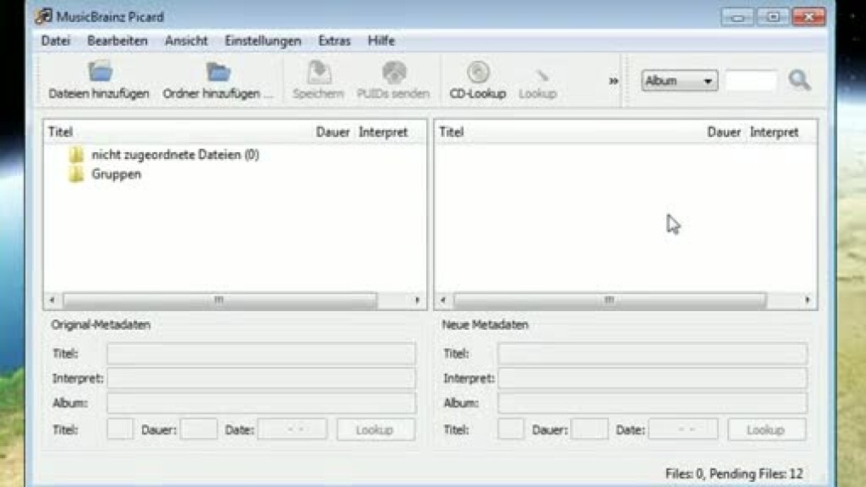Click Lookup button under Original-Metadaten

point(375,430)
